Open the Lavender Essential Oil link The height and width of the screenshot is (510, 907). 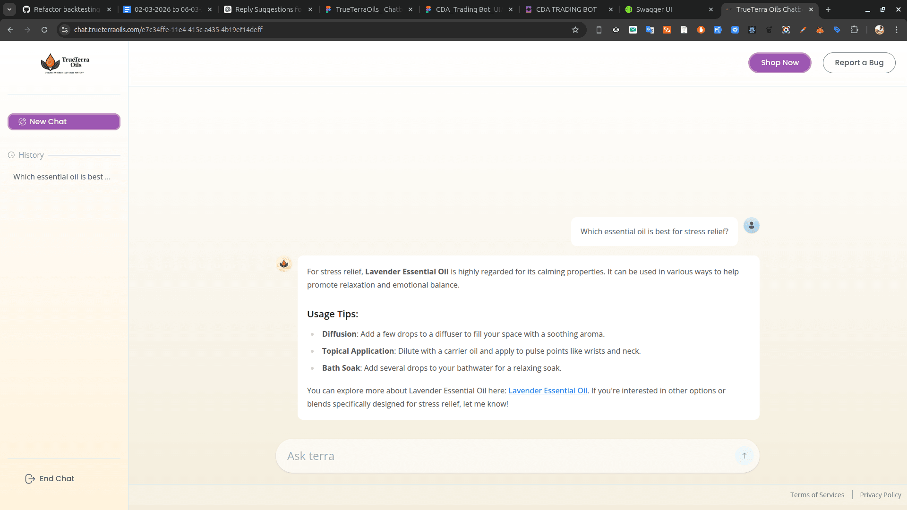click(547, 391)
